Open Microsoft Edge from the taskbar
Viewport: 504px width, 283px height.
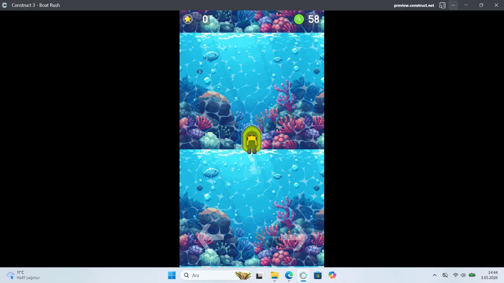coord(289,276)
